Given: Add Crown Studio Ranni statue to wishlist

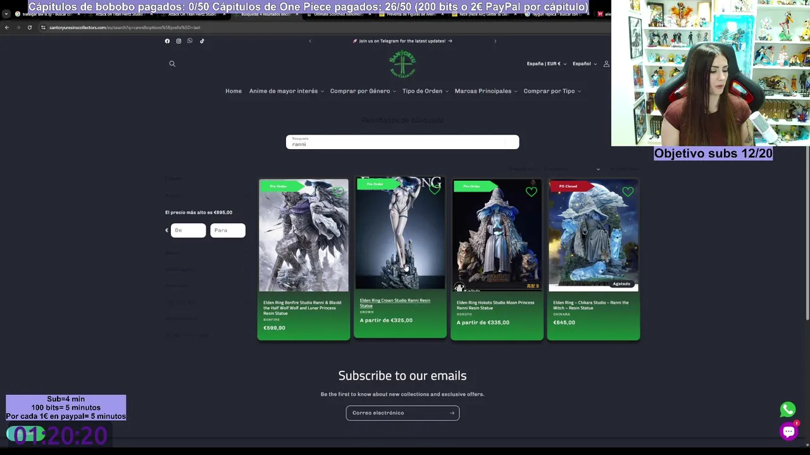Looking at the screenshot, I should 435,189.
